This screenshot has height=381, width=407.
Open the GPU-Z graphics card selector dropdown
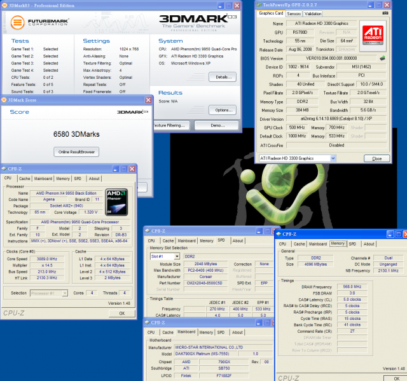coord(333,158)
